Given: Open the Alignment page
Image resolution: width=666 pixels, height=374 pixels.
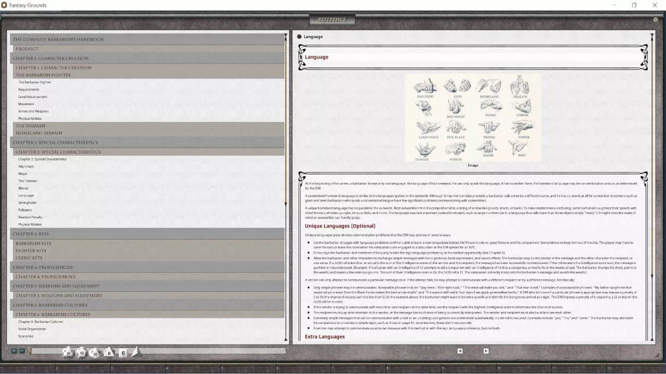Looking at the screenshot, I should click(26, 166).
